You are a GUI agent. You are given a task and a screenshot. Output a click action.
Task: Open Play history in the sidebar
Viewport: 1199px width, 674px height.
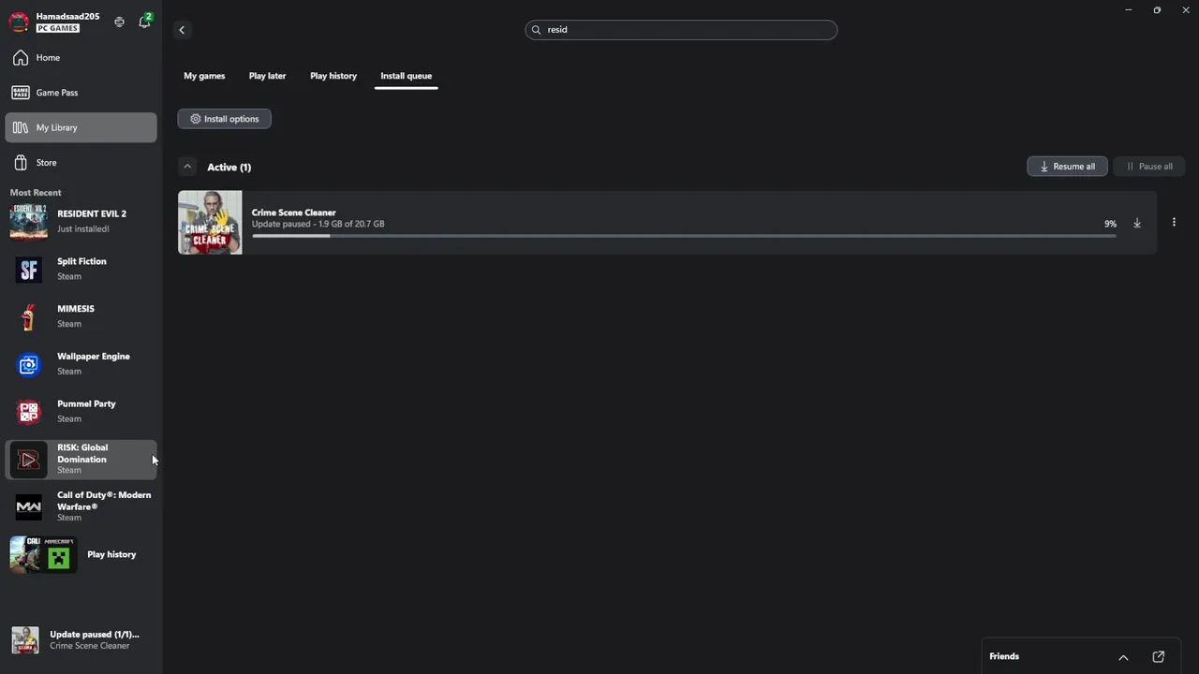coord(81,554)
